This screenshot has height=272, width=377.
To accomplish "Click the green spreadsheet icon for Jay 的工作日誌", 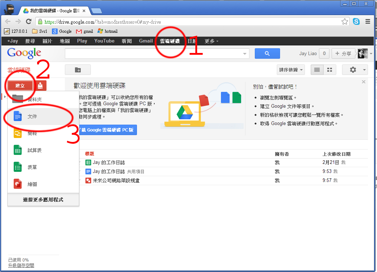I will coord(88,163).
